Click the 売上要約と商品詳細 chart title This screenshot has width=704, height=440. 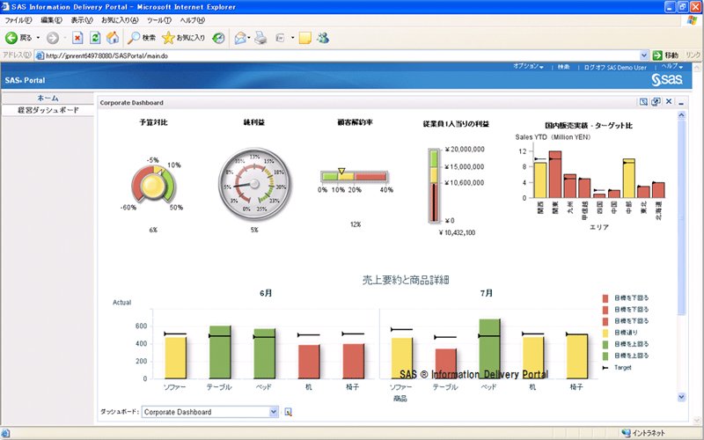[x=406, y=280]
